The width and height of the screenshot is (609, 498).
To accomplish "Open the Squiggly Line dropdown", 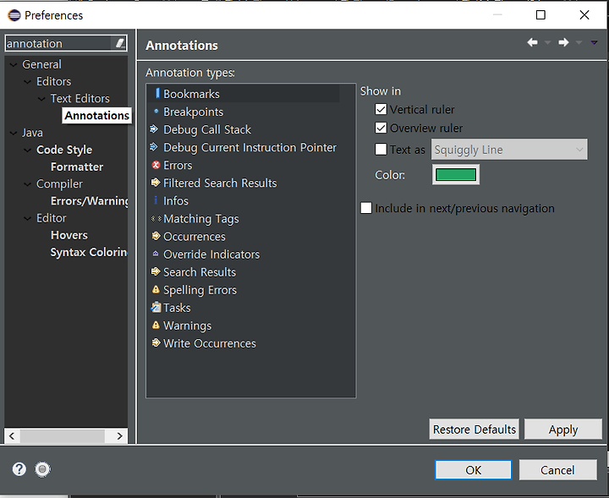I will (509, 150).
